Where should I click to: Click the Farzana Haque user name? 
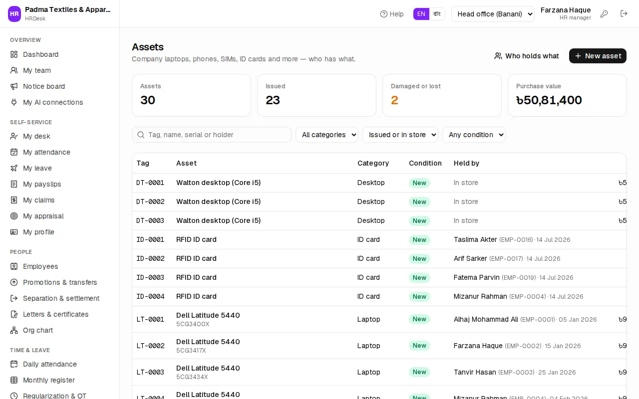click(x=566, y=10)
